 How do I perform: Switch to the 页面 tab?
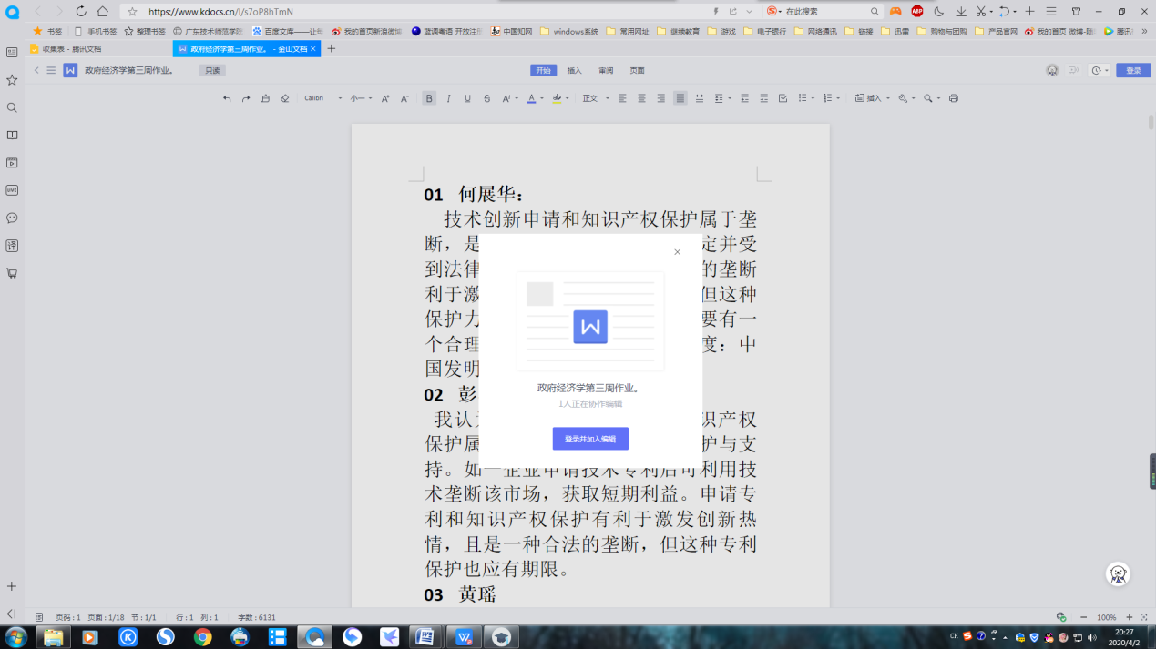point(637,70)
